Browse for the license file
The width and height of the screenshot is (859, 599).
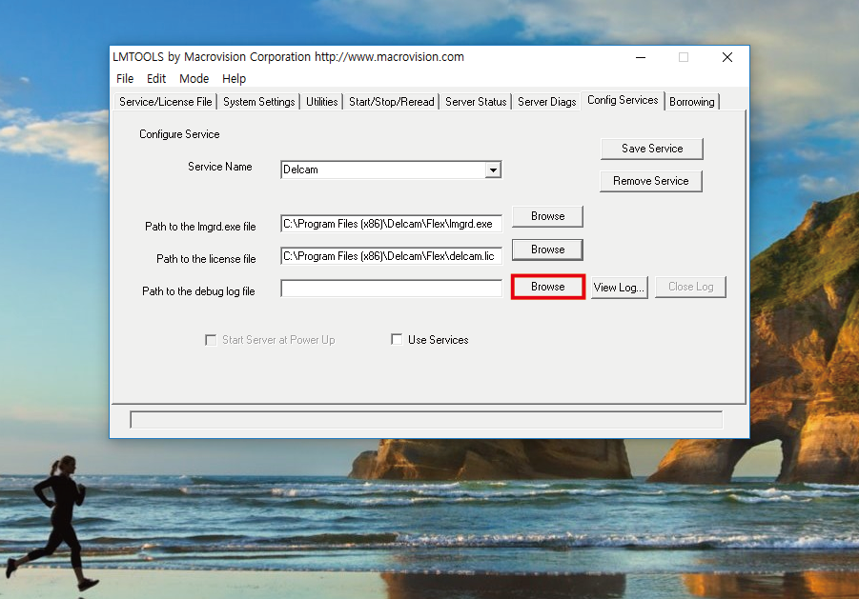point(548,250)
